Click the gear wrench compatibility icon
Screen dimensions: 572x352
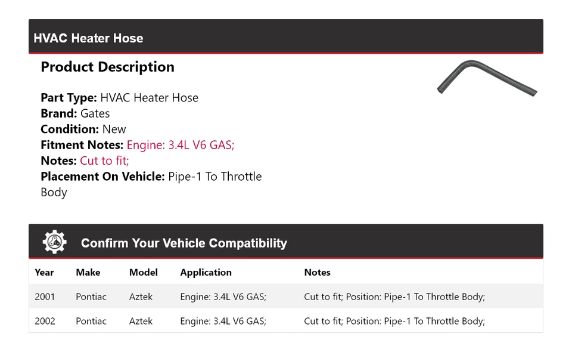[55, 242]
